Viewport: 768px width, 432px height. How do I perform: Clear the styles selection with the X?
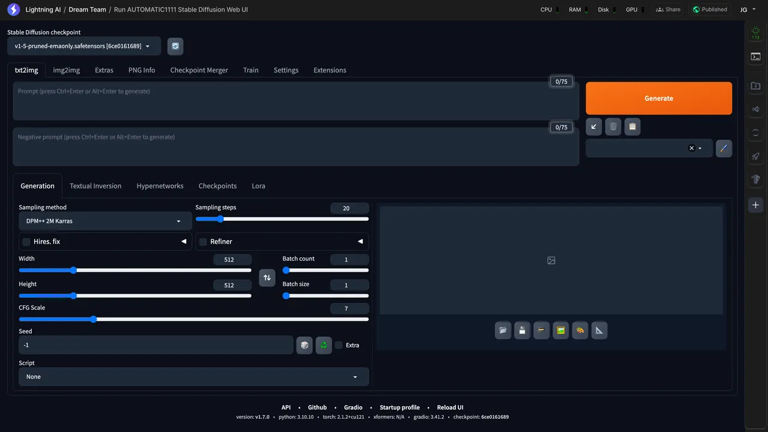point(691,148)
